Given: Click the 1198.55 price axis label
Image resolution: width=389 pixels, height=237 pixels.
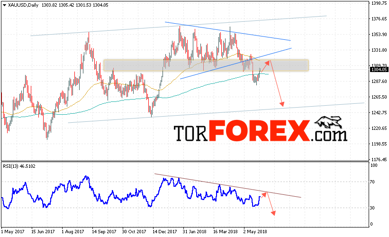Looking at the screenshot, I should 379,144.
